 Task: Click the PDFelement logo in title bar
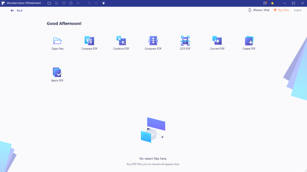tap(3, 3)
